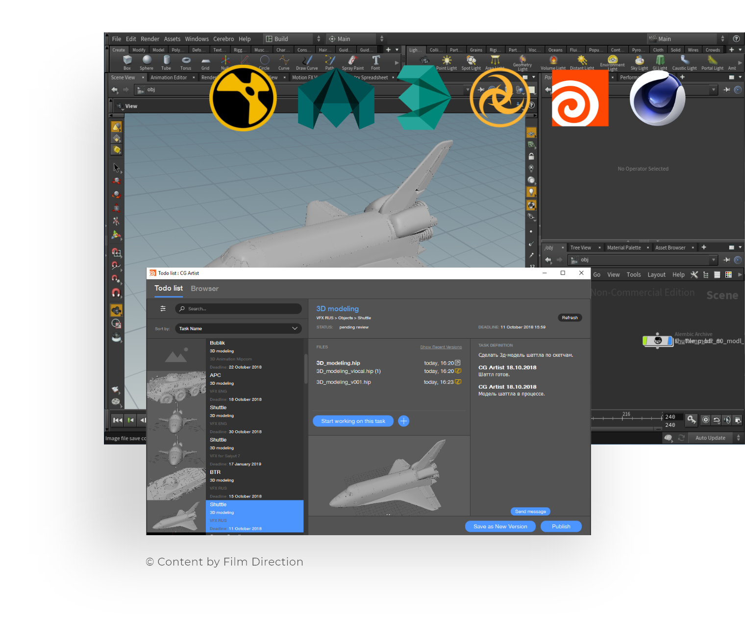This screenshot has width=745, height=643.
Task: Open network editor color palette icon
Action: tap(728, 275)
